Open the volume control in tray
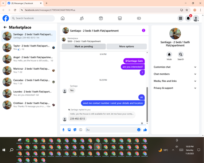204x163 pixels. pos(177,147)
